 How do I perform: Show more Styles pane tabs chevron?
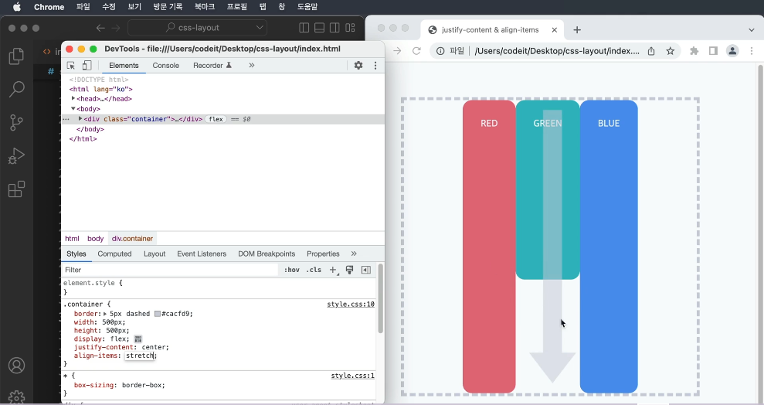354,254
